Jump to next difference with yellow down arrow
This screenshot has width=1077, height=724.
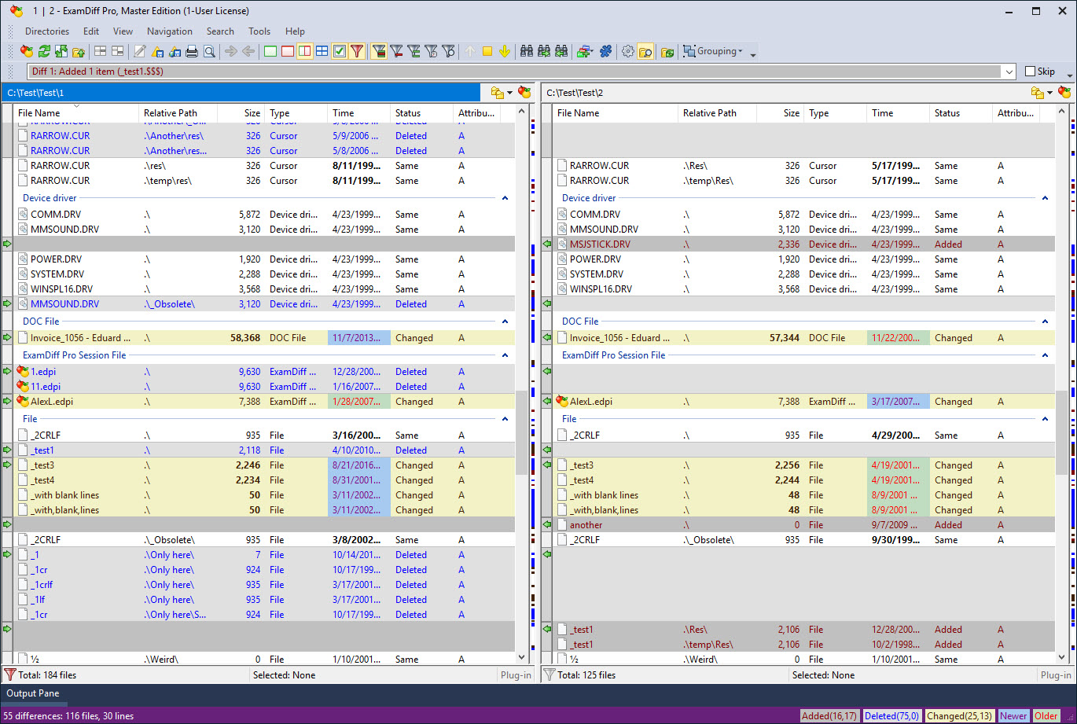[505, 50]
